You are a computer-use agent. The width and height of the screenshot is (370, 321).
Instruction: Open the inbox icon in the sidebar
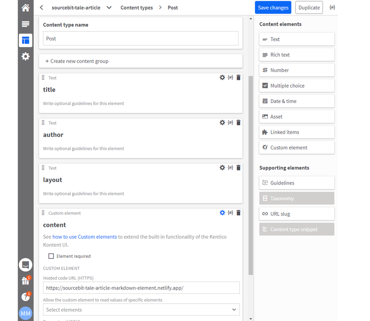26,265
